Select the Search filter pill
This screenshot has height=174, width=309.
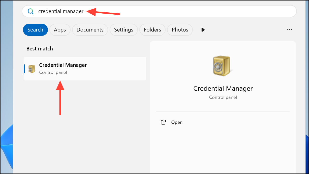click(x=35, y=30)
